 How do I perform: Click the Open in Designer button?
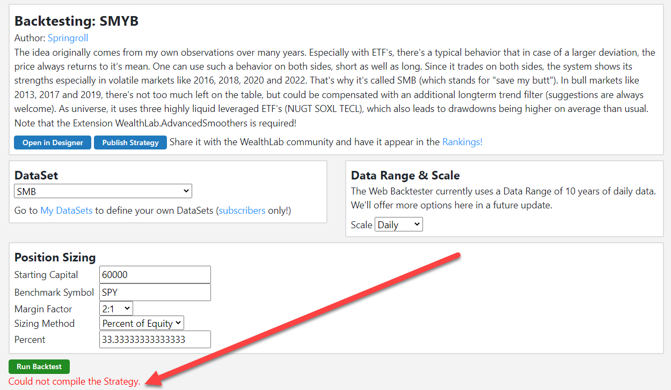[x=53, y=142]
